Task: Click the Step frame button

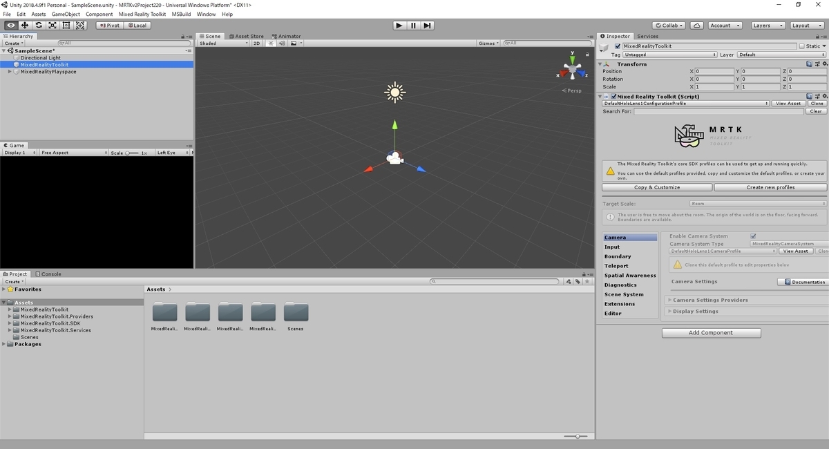Action: [x=428, y=26]
